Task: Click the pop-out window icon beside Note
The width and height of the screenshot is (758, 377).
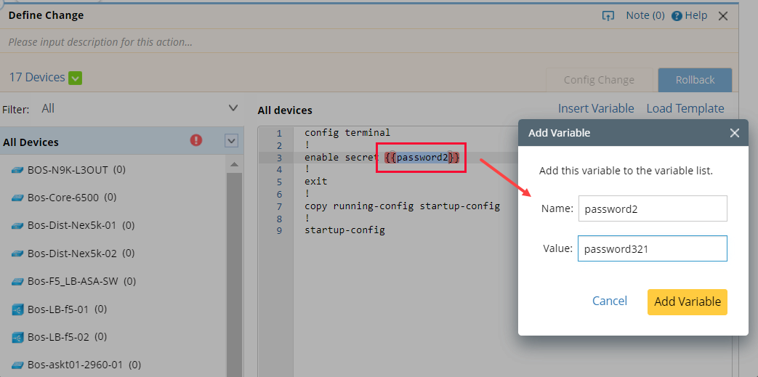Action: (608, 16)
